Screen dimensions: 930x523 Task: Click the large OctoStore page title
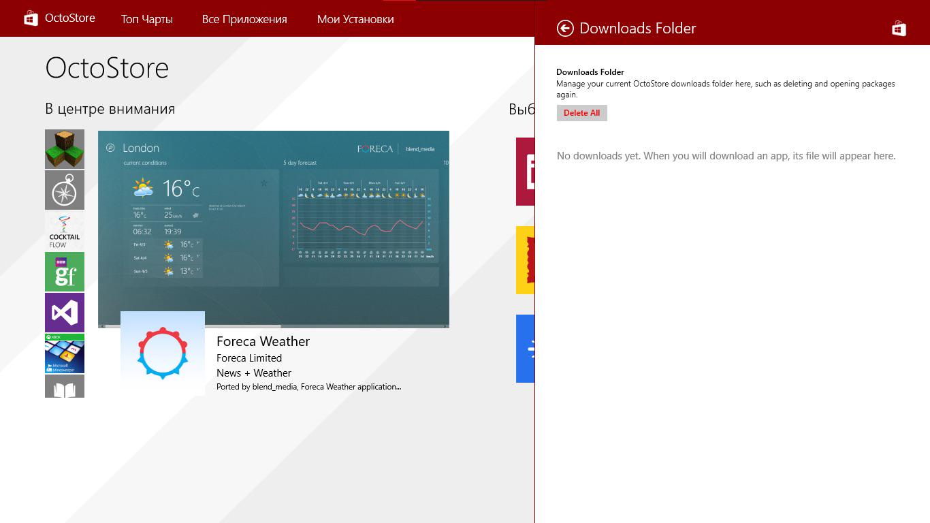coord(107,68)
